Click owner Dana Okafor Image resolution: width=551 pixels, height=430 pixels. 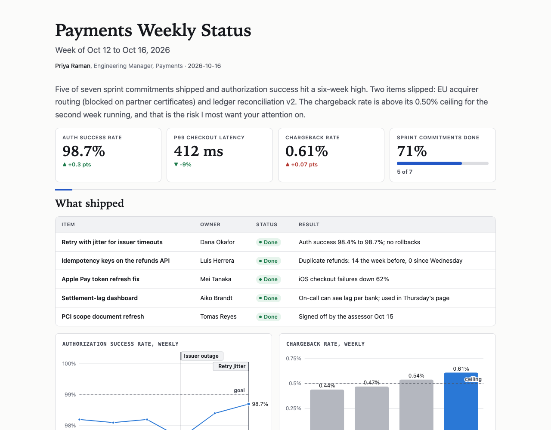coord(217,242)
